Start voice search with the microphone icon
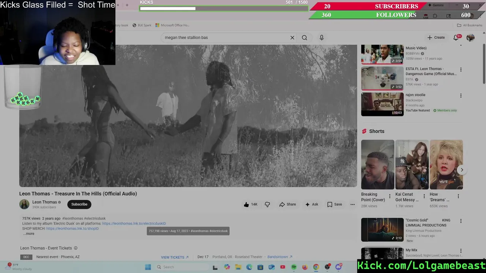The width and height of the screenshot is (486, 273). tap(322, 38)
